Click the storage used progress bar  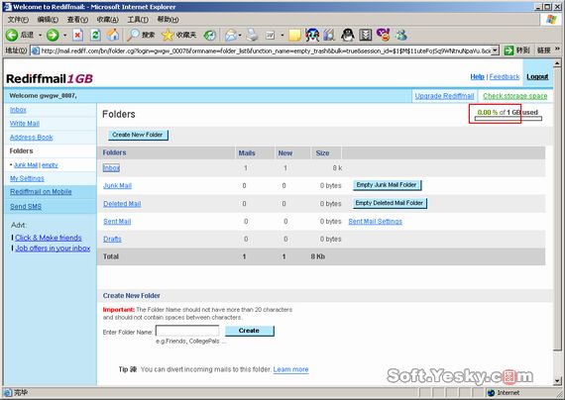508,119
